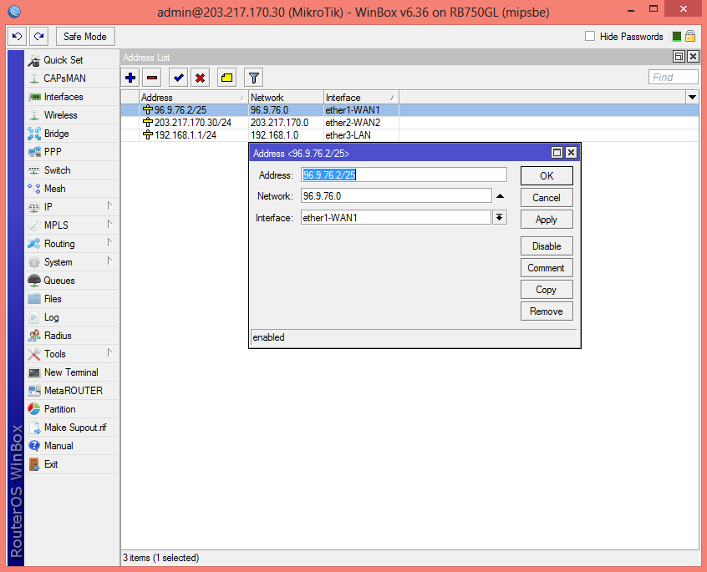This screenshot has height=572, width=707.
Task: Add comment with yellow note icon
Action: [x=226, y=78]
